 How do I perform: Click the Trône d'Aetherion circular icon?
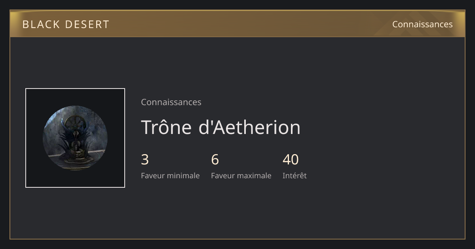75,138
